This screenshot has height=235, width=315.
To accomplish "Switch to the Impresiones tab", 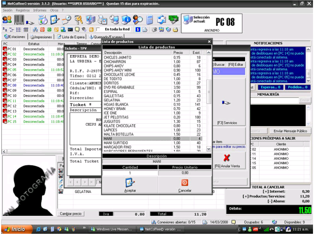I will (41, 37).
